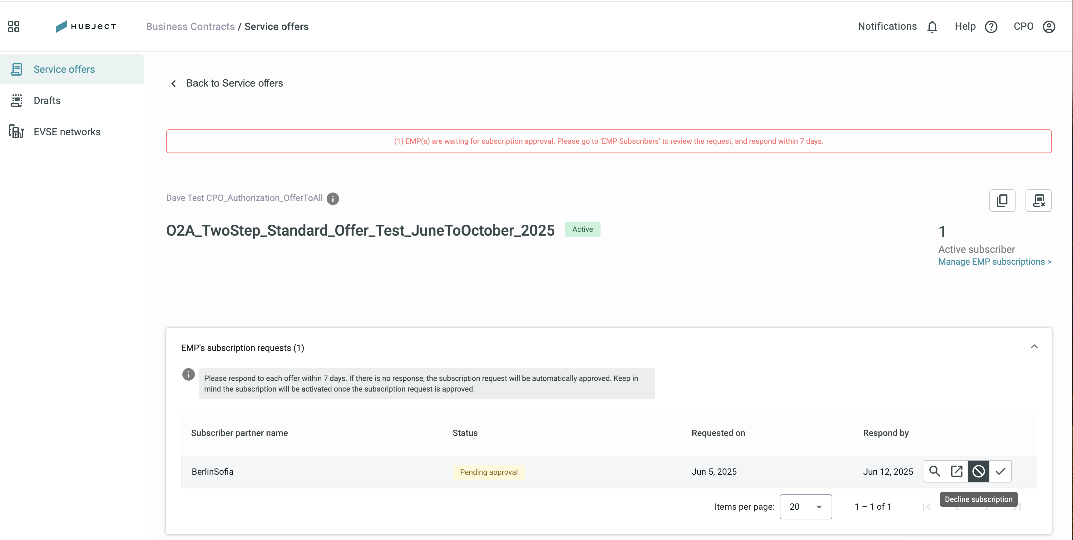The height and width of the screenshot is (540, 1073).
Task: Click the Status column header
Action: click(x=465, y=433)
